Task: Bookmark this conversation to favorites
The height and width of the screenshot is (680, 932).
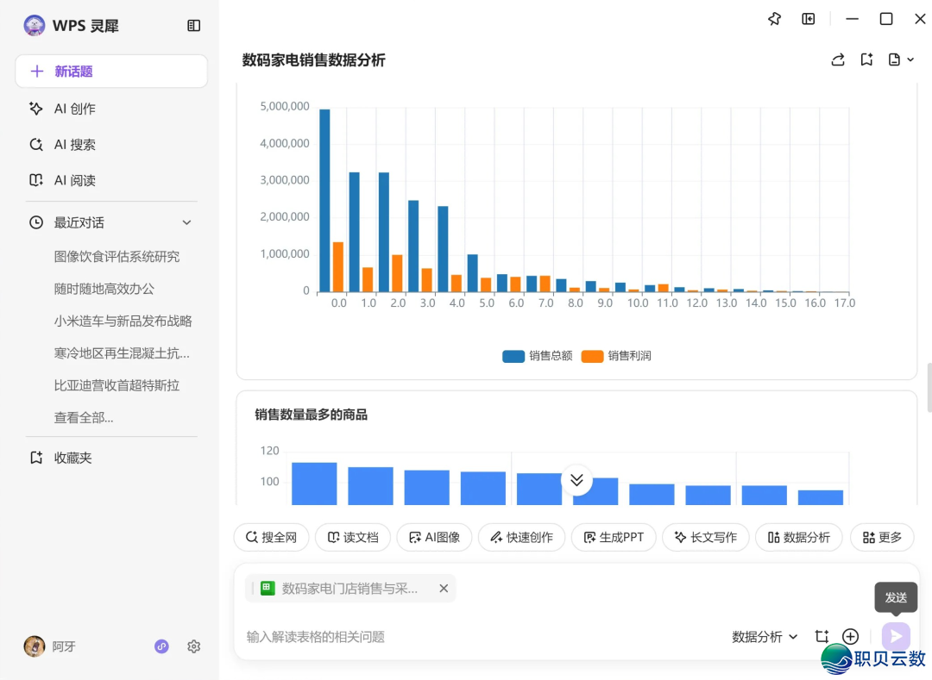Action: tap(866, 59)
